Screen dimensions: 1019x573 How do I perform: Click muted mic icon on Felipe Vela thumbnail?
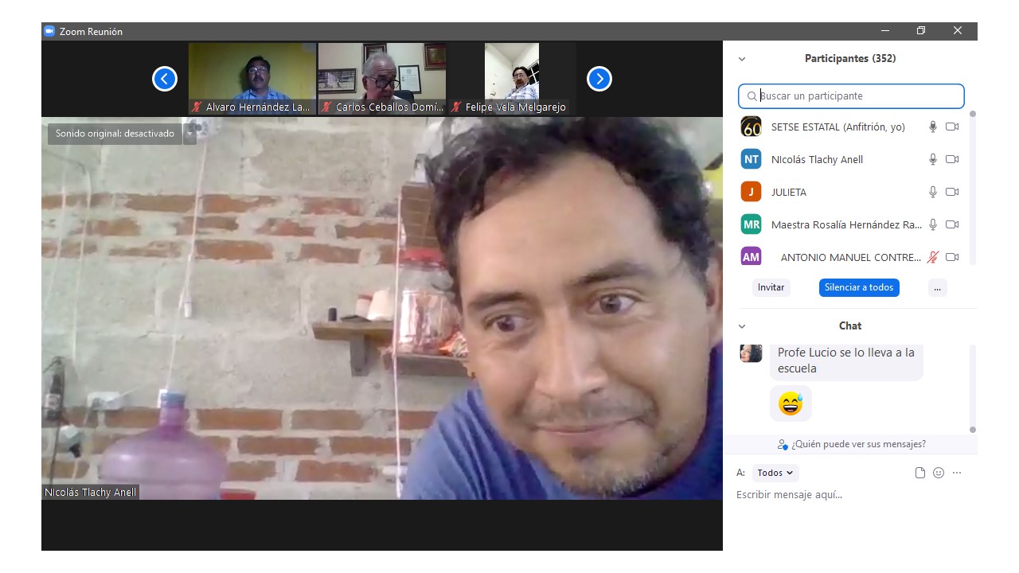click(456, 107)
